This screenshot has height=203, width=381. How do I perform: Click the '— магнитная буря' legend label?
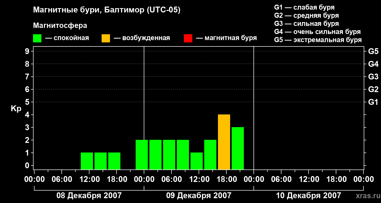(226, 38)
